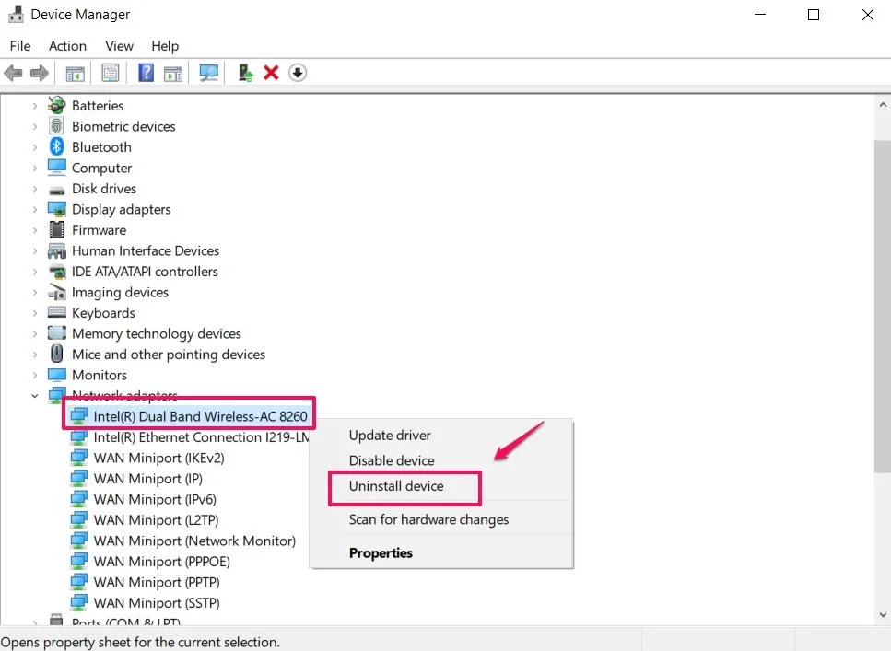Open the blue Help question-mark icon
Image resolution: width=891 pixels, height=651 pixels.
(x=146, y=73)
